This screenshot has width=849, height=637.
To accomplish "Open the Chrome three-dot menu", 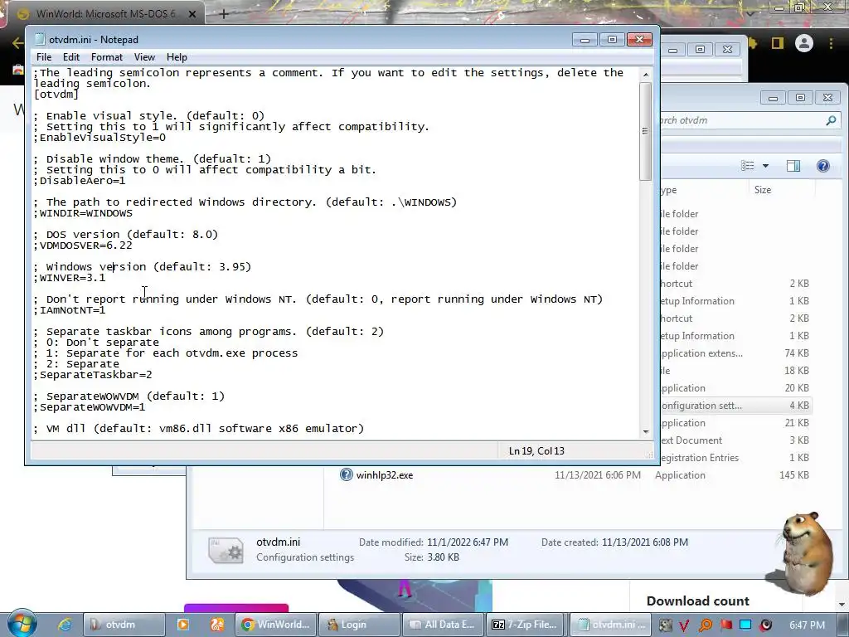I will pyautogui.click(x=831, y=43).
